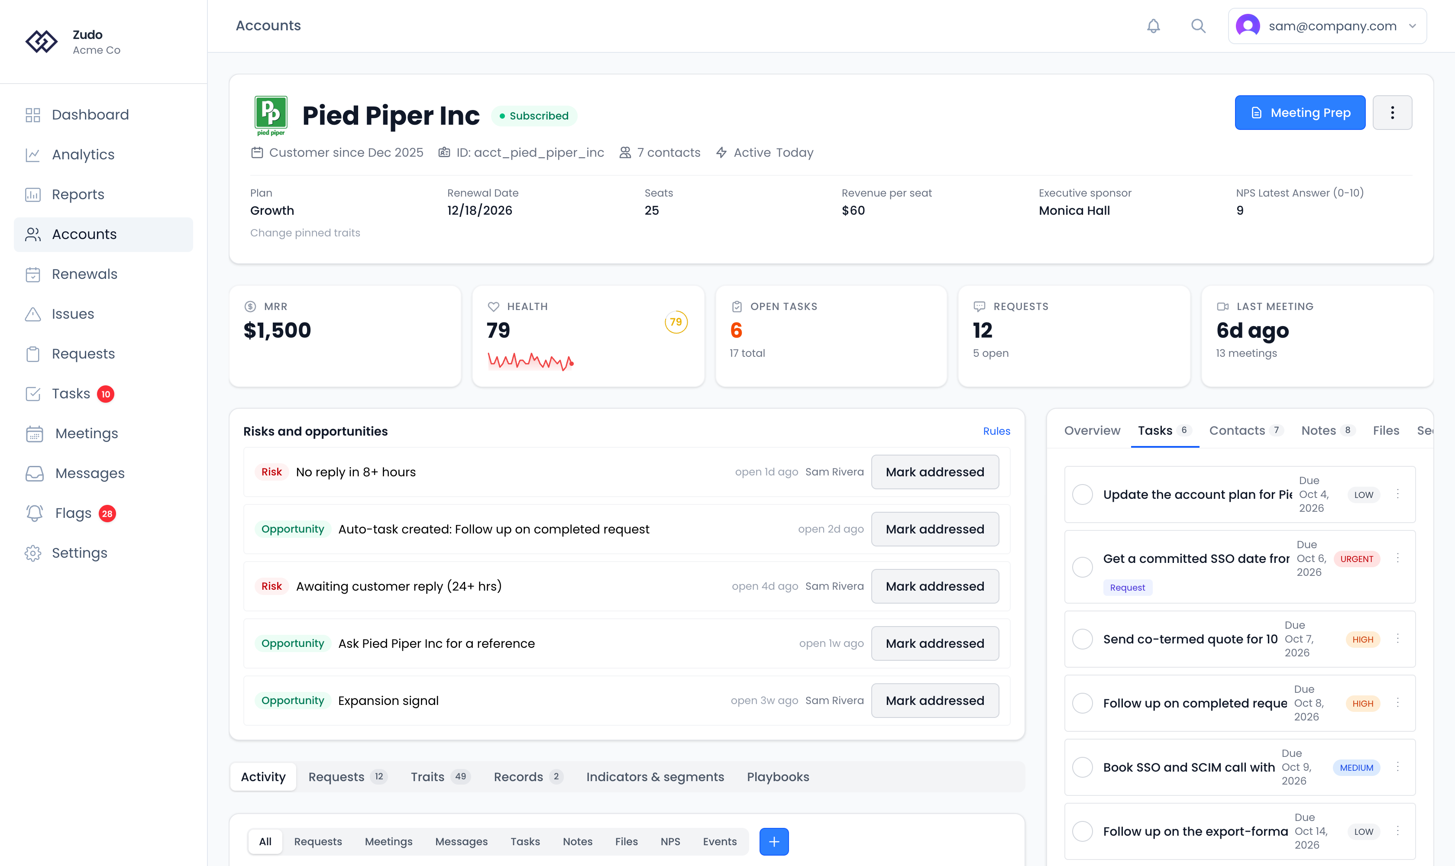Mark No reply in 8+ hours risk addressed
Image resolution: width=1455 pixels, height=866 pixels.
click(935, 472)
